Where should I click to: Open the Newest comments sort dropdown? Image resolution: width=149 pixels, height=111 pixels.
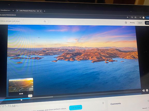point(145,108)
